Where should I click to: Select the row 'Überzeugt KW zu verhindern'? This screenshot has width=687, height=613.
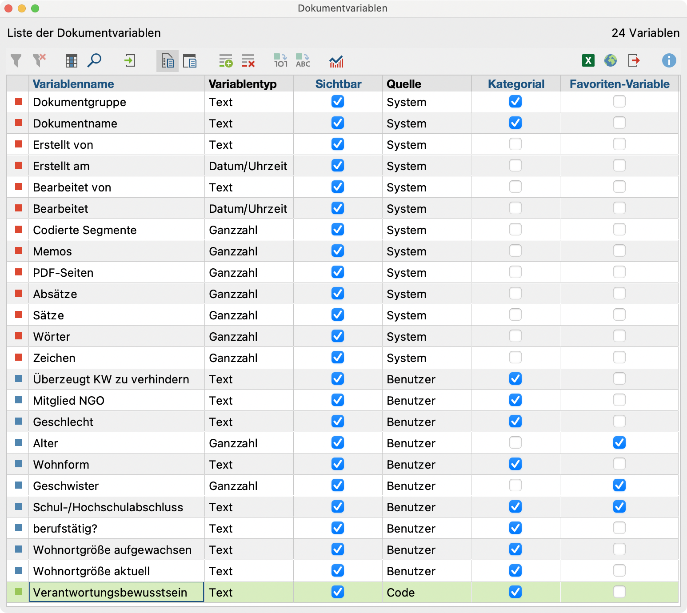pos(343,379)
